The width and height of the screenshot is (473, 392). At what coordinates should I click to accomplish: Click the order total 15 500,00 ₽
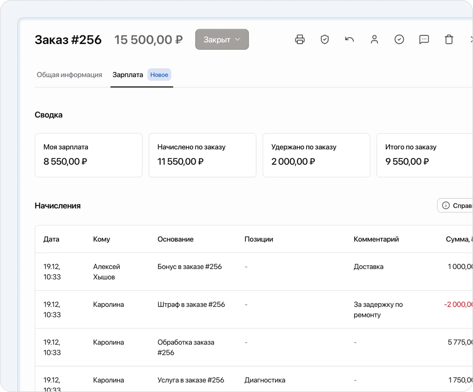click(x=148, y=39)
